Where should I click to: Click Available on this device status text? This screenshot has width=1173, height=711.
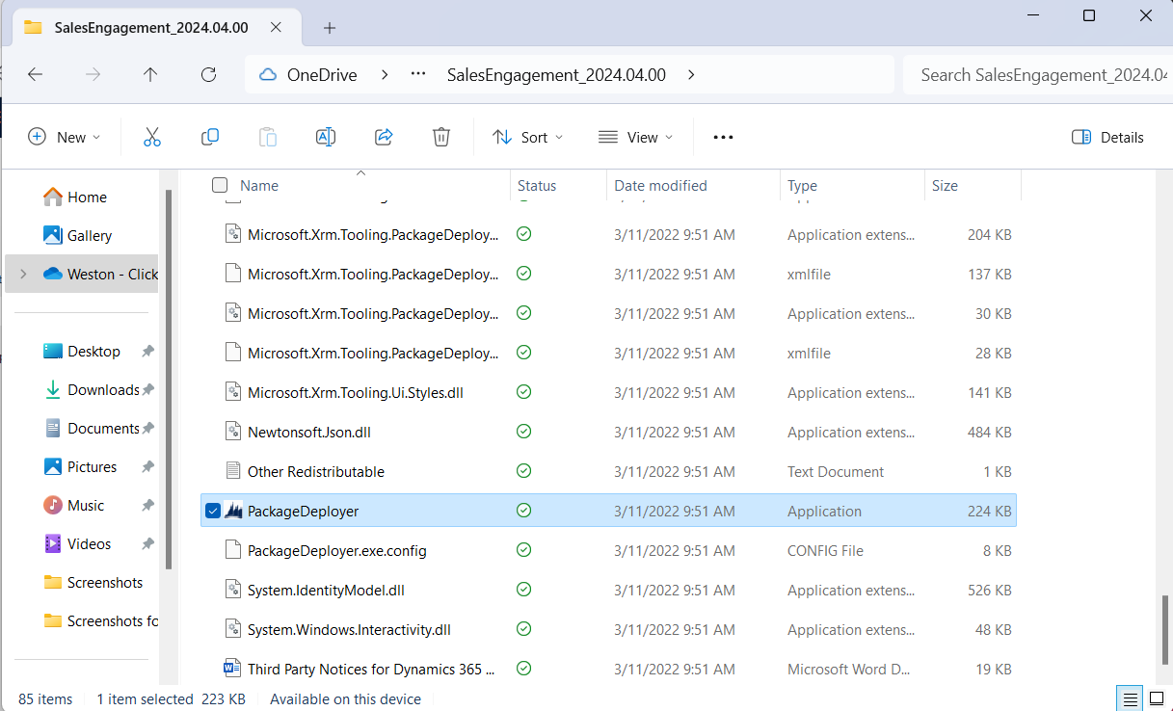pyautogui.click(x=345, y=698)
